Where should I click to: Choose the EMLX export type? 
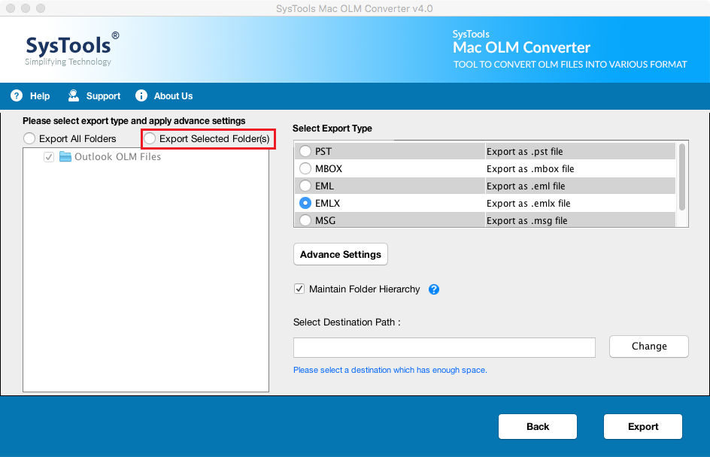click(x=305, y=203)
